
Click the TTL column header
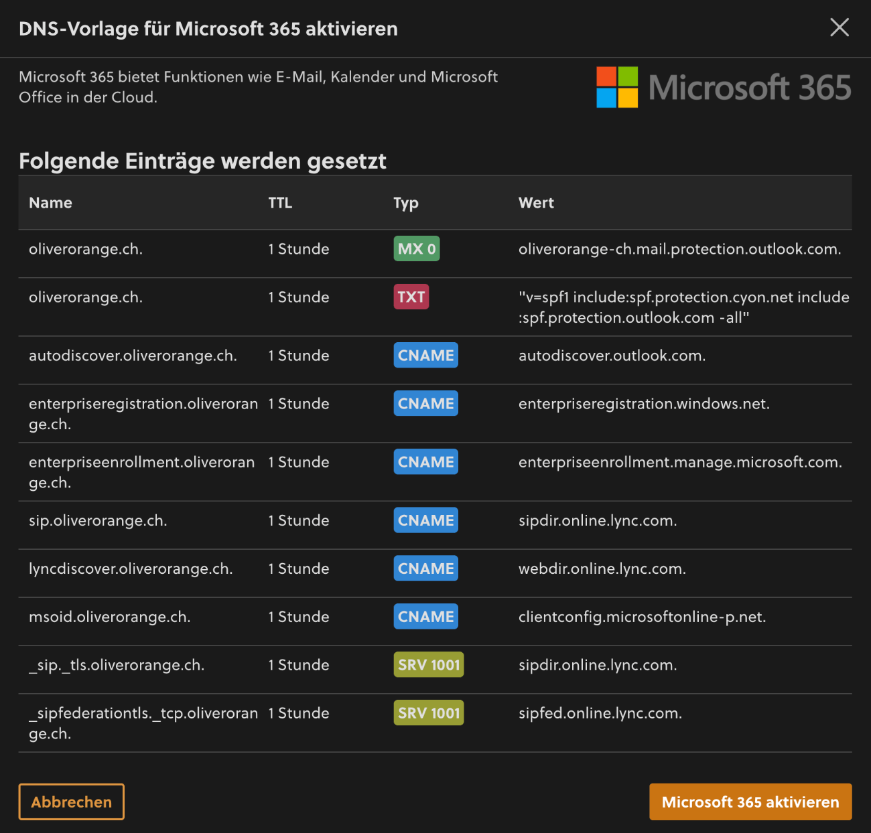(x=280, y=203)
